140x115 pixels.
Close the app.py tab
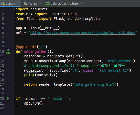tap(18, 3)
